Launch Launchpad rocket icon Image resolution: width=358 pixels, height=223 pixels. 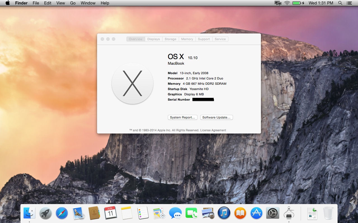[45, 213]
